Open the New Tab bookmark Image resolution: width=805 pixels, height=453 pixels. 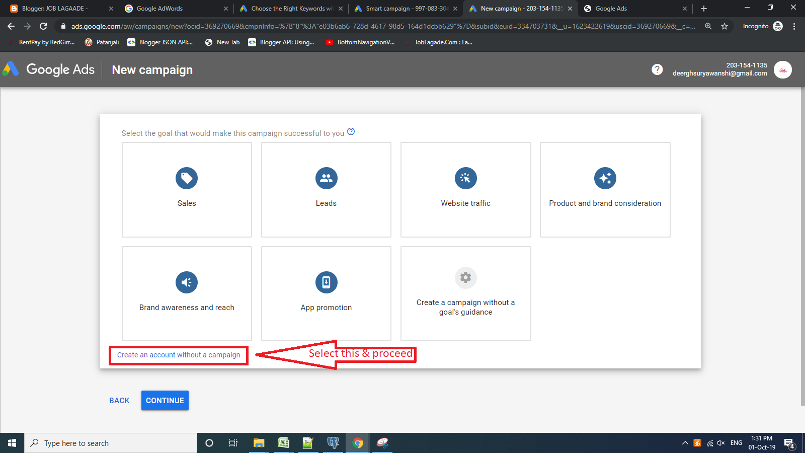click(222, 42)
